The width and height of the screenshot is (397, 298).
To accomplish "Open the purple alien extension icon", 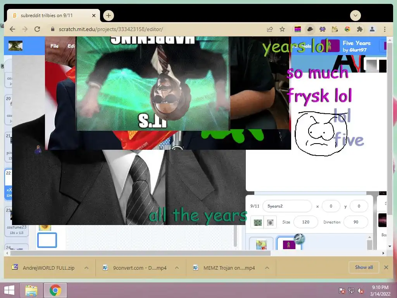I will pos(322,29).
